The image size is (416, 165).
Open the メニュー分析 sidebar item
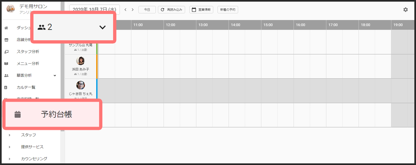(28, 64)
